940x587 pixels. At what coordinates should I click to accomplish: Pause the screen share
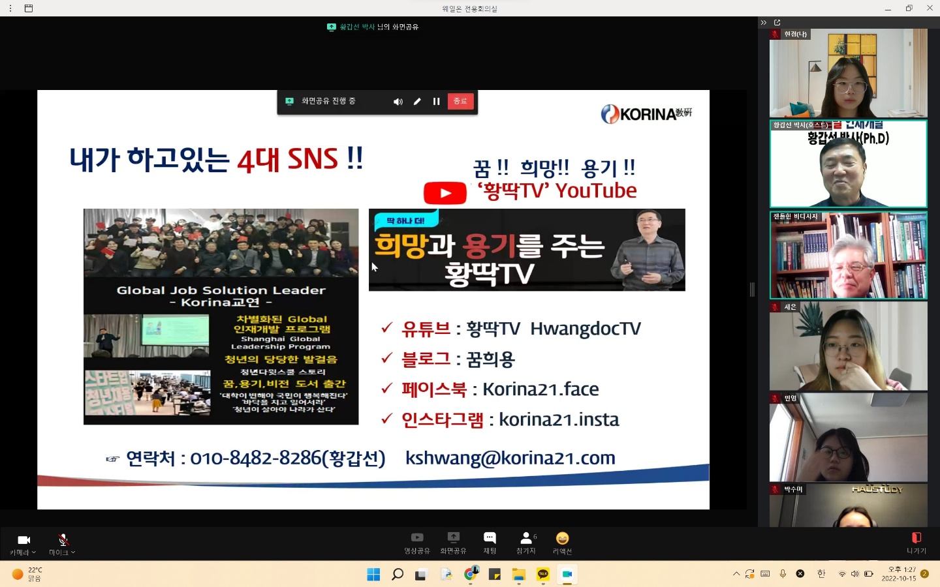click(x=436, y=102)
